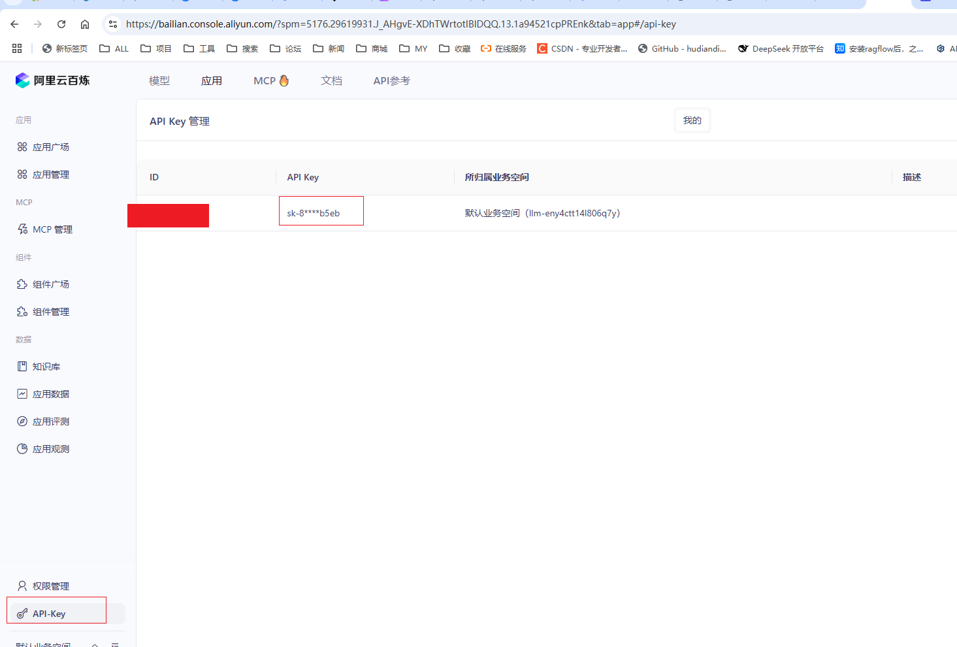
Task: Open the CSDN 专业开发者 bookmark
Action: pos(582,48)
